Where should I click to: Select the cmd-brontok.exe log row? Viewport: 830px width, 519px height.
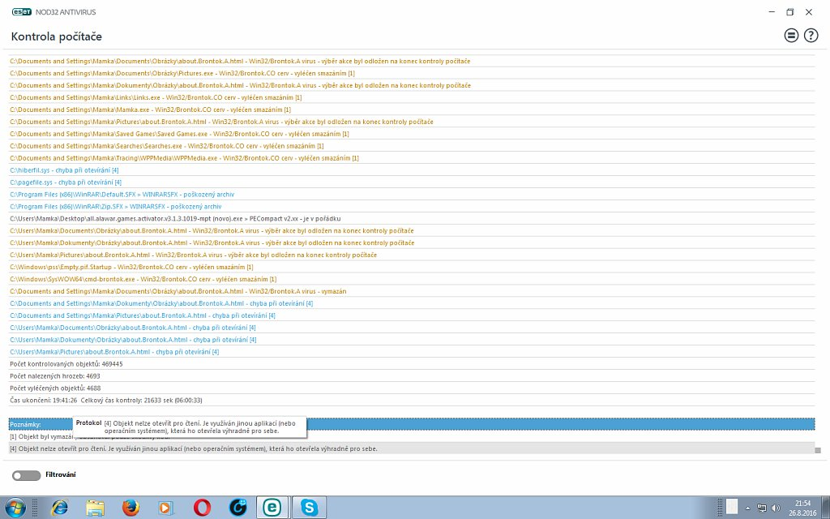pyautogui.click(x=412, y=279)
